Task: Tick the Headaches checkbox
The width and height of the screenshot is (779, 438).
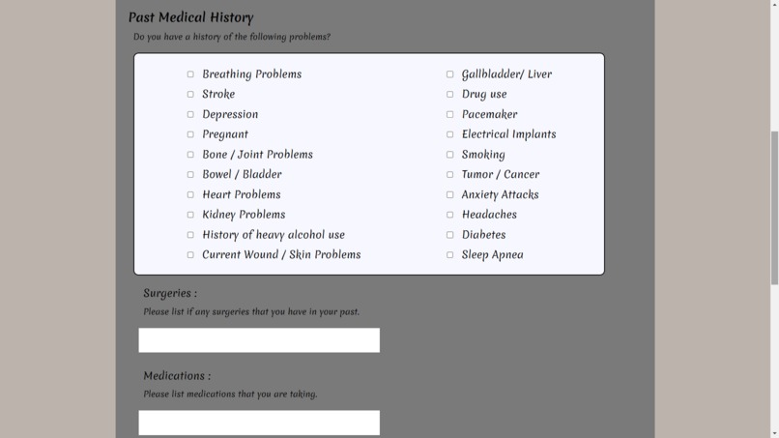Action: 449,215
